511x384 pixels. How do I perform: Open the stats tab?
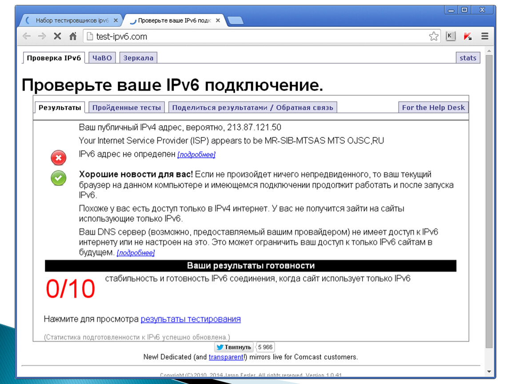point(467,58)
